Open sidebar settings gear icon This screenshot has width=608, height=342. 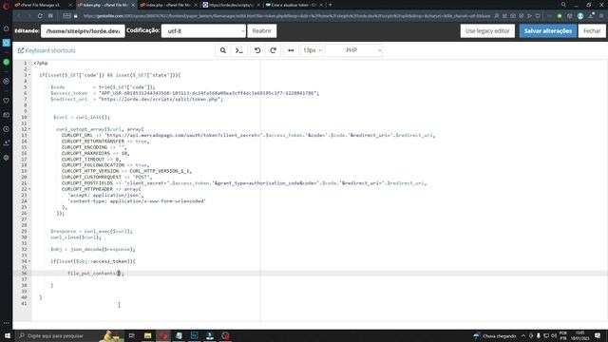(x=7, y=158)
